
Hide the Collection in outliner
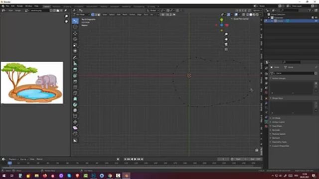(x=316, y=18)
